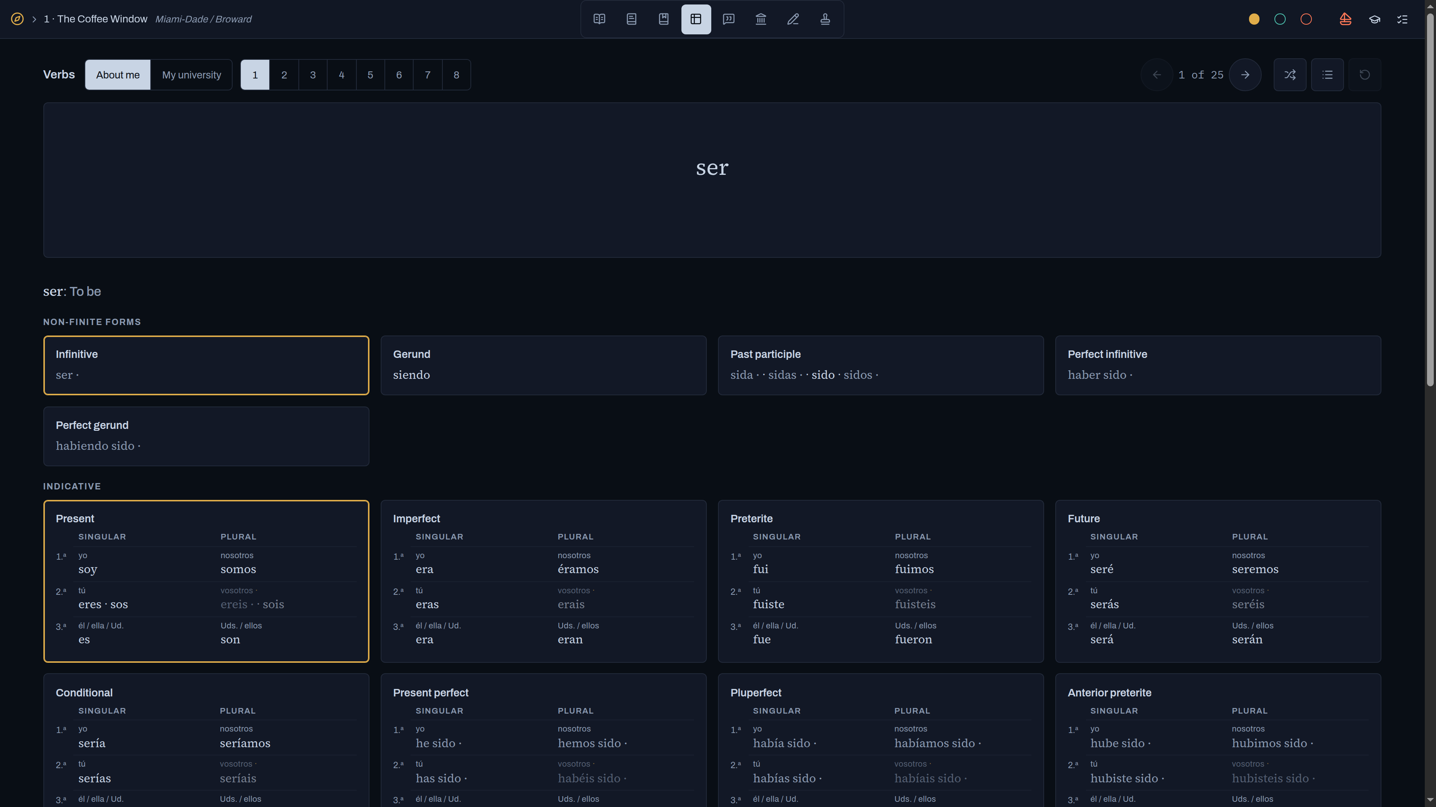Open the bank building (culture) view

point(761,19)
